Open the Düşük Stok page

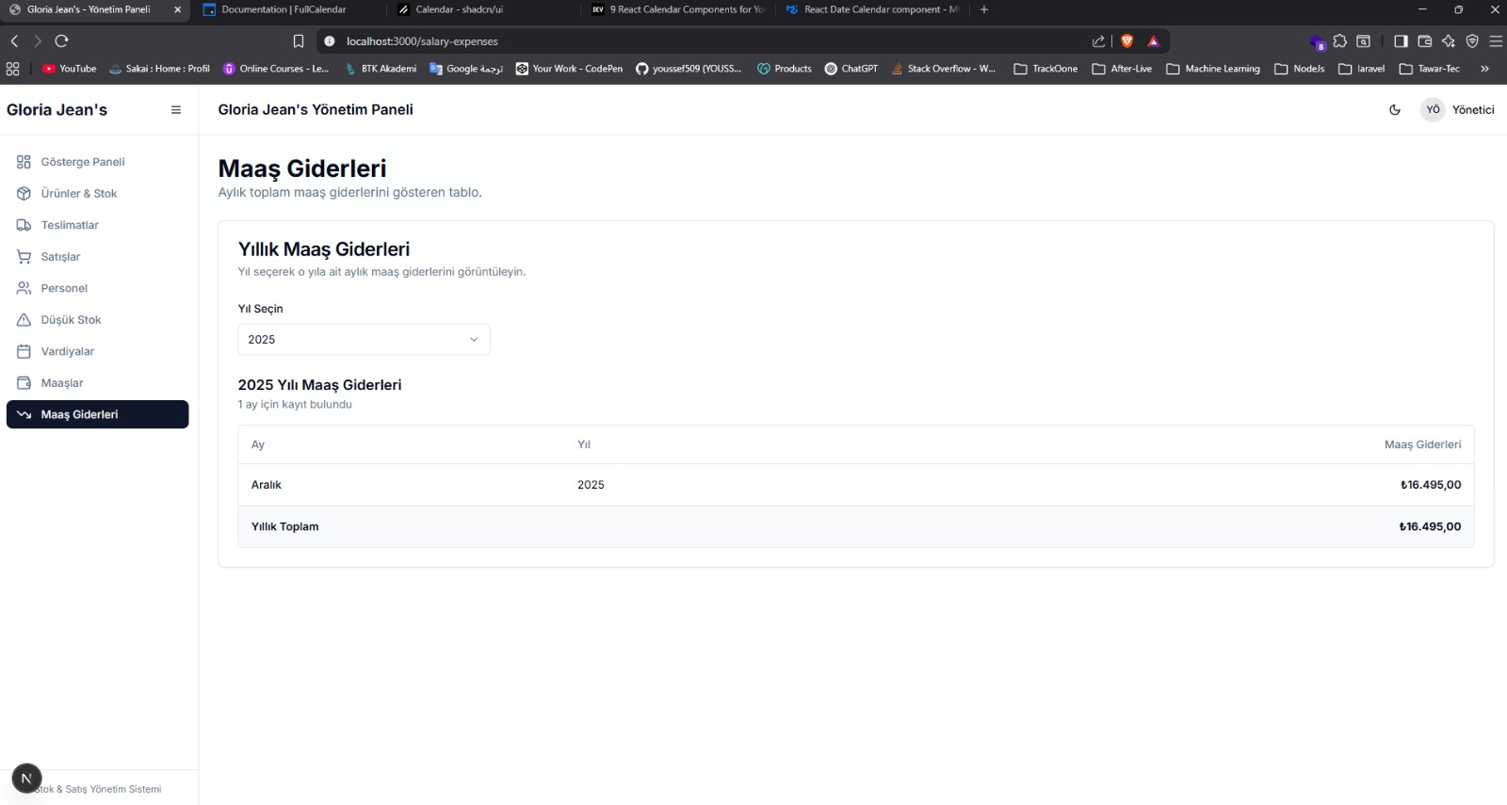point(98,319)
